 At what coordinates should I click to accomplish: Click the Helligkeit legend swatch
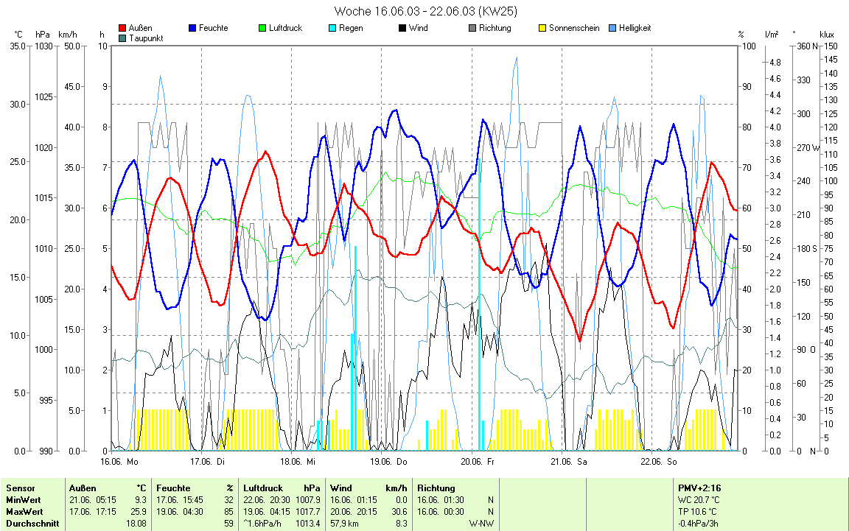pyautogui.click(x=613, y=28)
